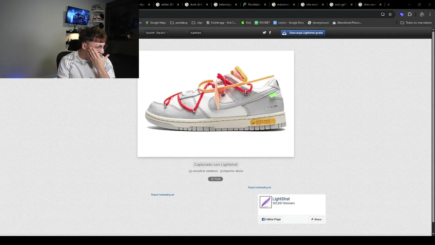Click the LightShot page logo thumbnail
This screenshot has width=435, height=245.
pyautogui.click(x=266, y=202)
